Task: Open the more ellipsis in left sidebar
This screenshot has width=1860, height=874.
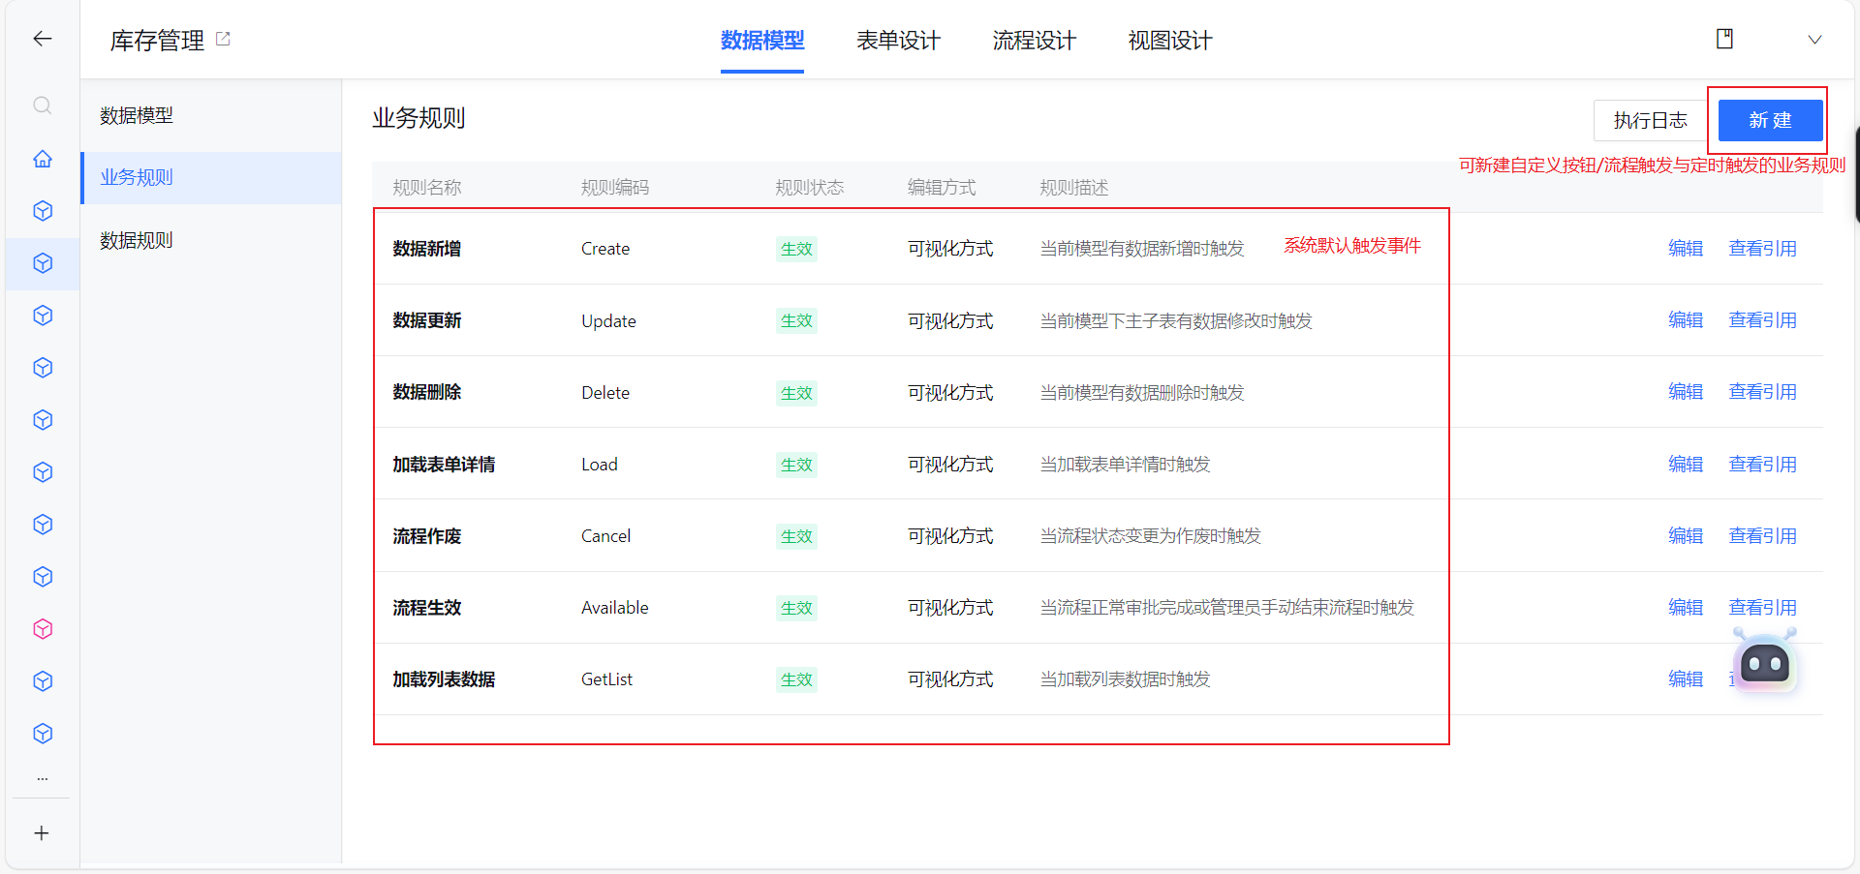Action: [x=43, y=778]
